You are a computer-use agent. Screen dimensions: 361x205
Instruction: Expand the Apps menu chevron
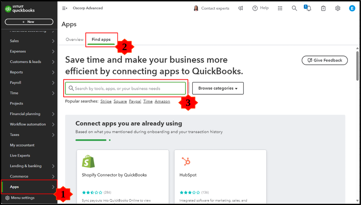53,187
